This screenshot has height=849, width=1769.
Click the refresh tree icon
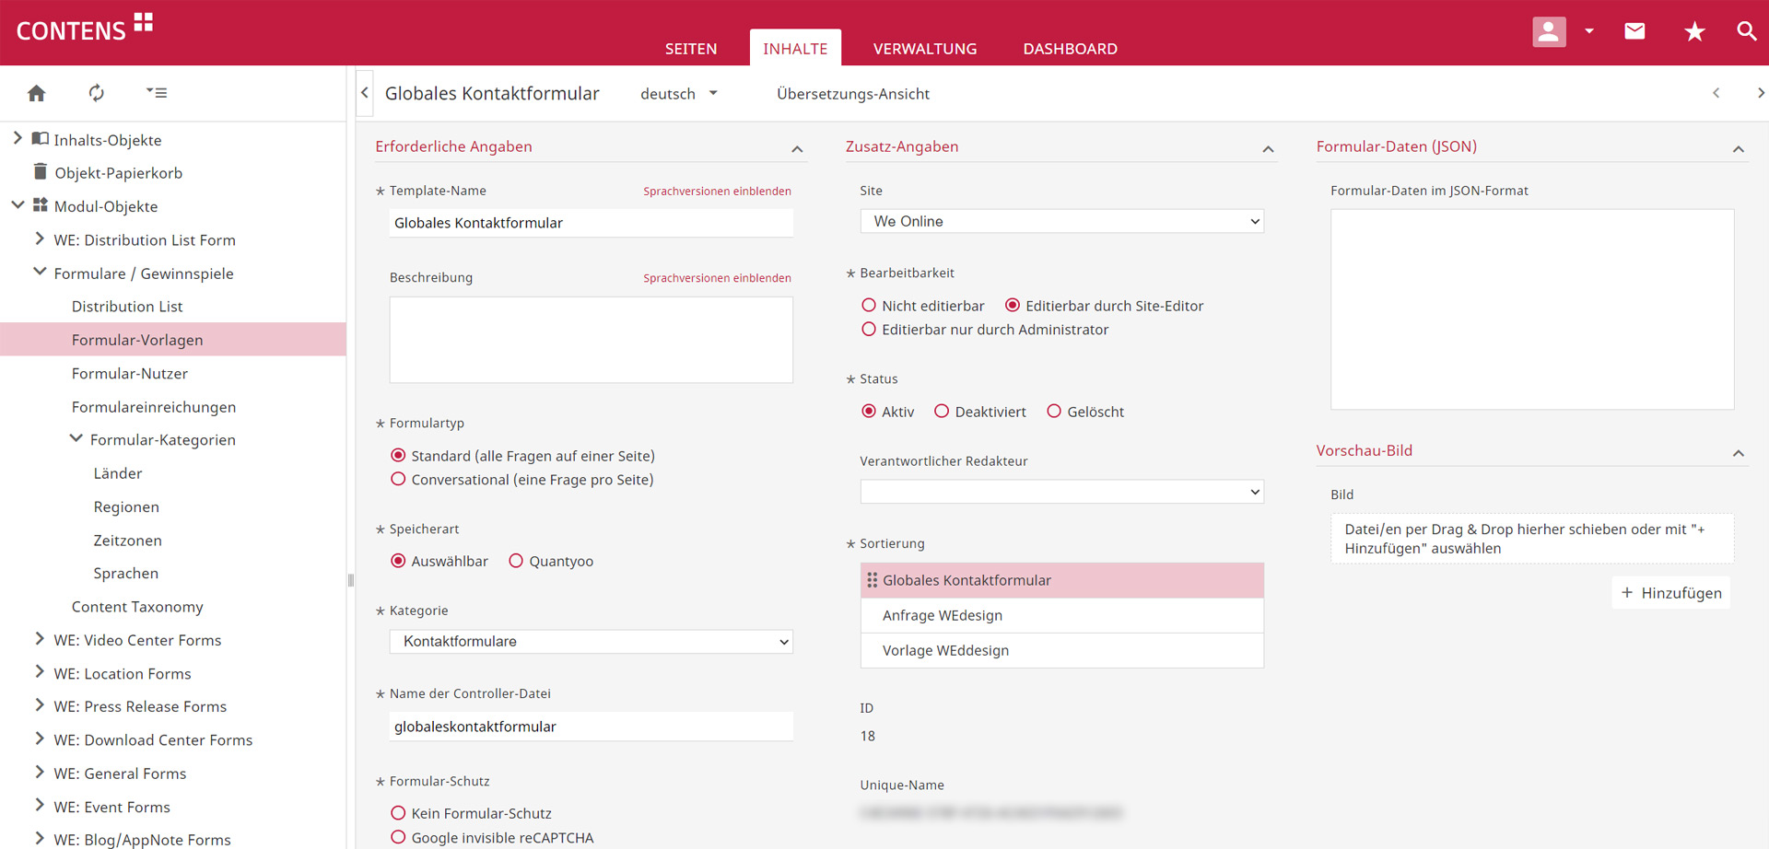point(96,93)
